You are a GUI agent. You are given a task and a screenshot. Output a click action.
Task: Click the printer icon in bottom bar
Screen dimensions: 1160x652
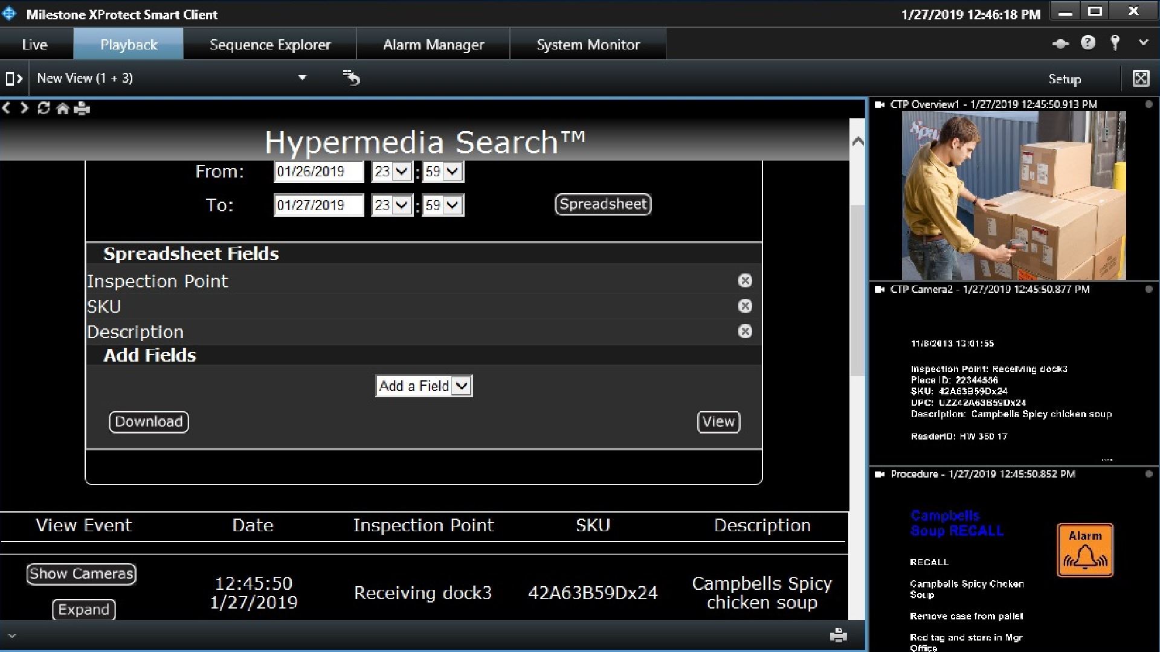839,635
